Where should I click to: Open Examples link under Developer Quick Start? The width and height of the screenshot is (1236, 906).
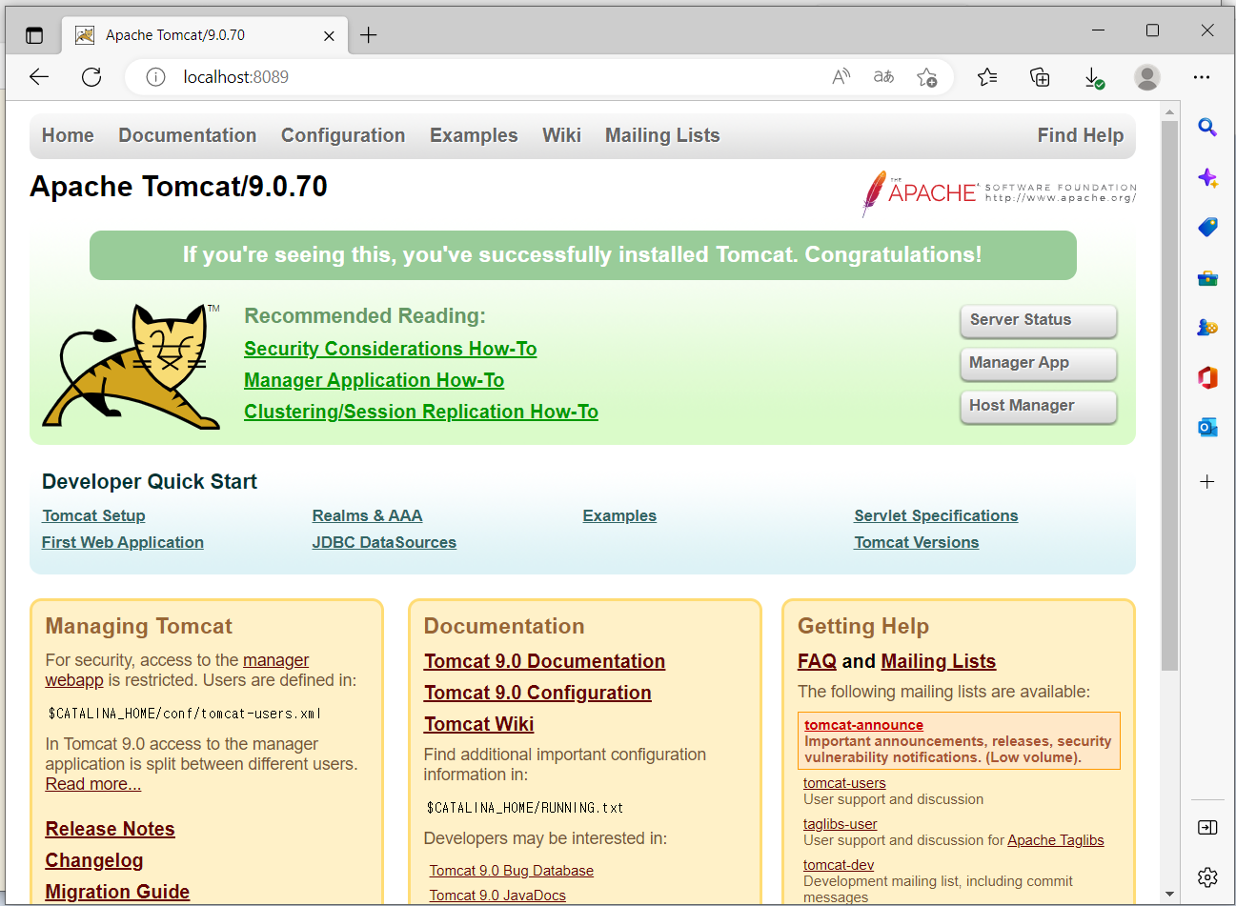pos(619,515)
